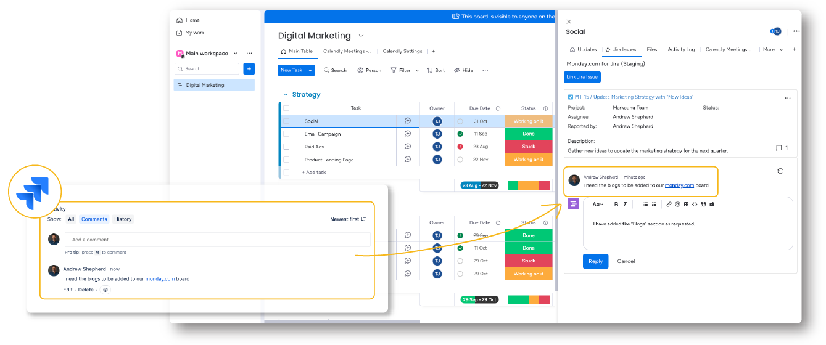Click the blue plus button beside sidebar search

[x=249, y=69]
